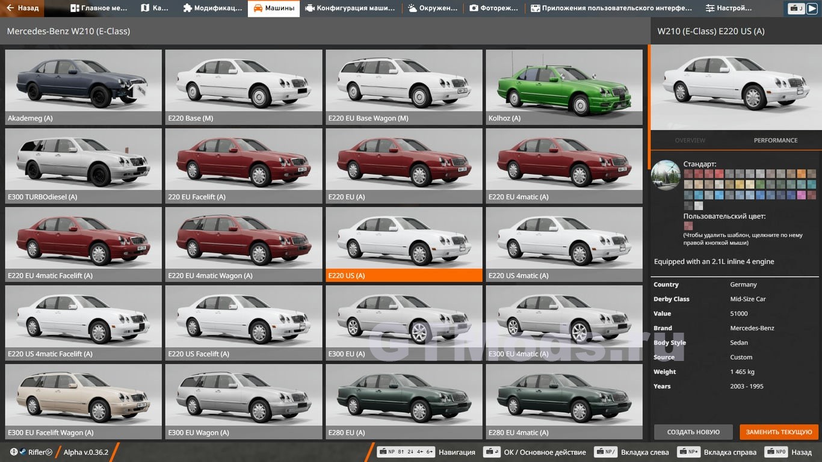Choose the green standard color swatch
The image size is (822, 462).
[760, 184]
